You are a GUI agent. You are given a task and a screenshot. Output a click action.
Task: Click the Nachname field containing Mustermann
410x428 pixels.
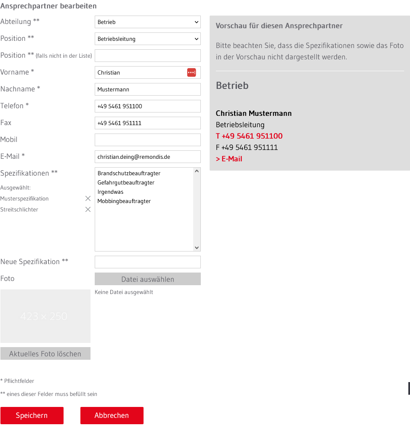[x=148, y=90]
